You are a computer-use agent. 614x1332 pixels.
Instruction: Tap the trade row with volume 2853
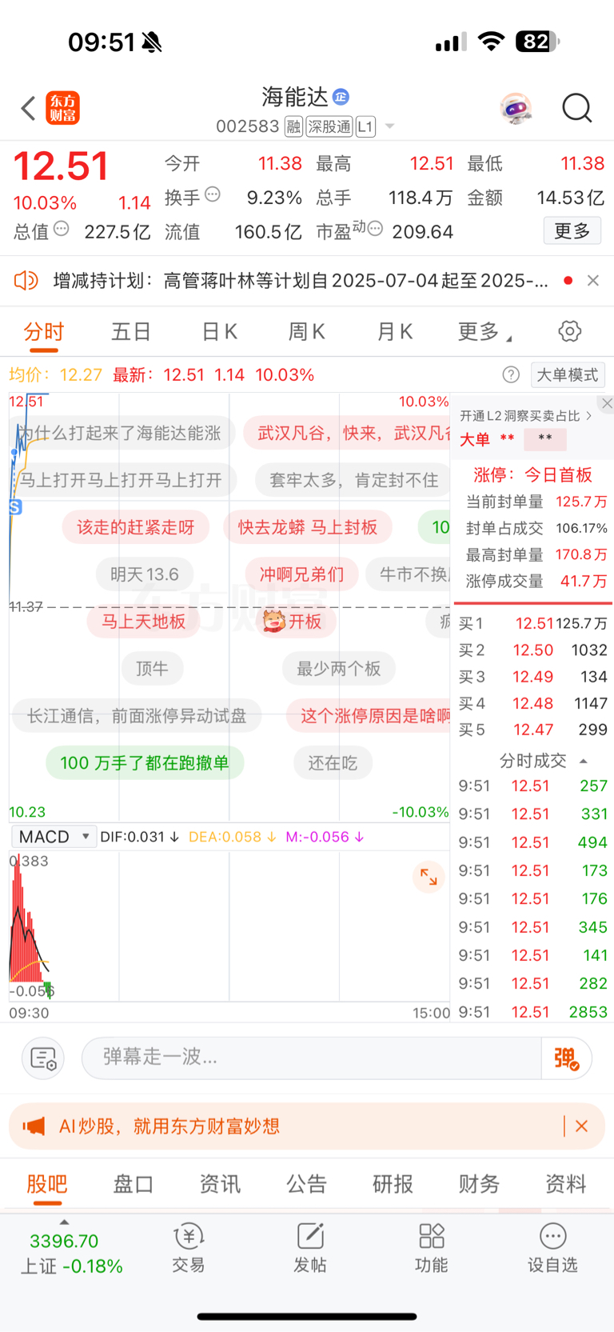[x=532, y=1012]
